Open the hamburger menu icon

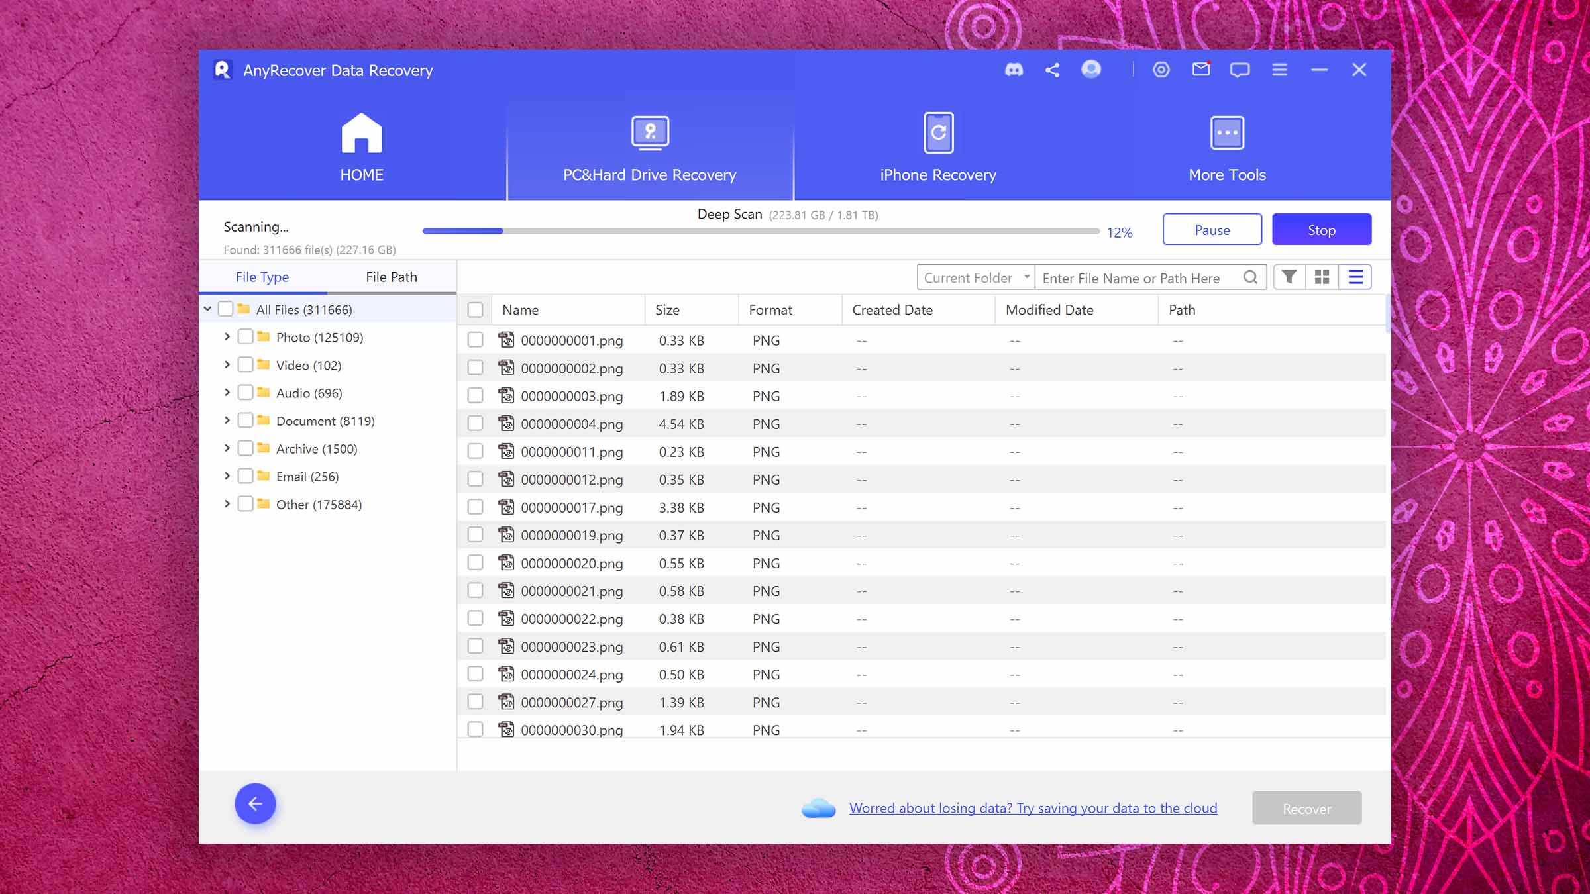click(x=1279, y=70)
